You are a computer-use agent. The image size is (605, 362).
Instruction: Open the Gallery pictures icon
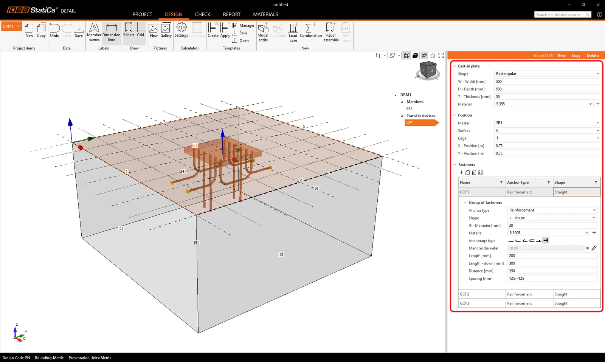click(166, 30)
